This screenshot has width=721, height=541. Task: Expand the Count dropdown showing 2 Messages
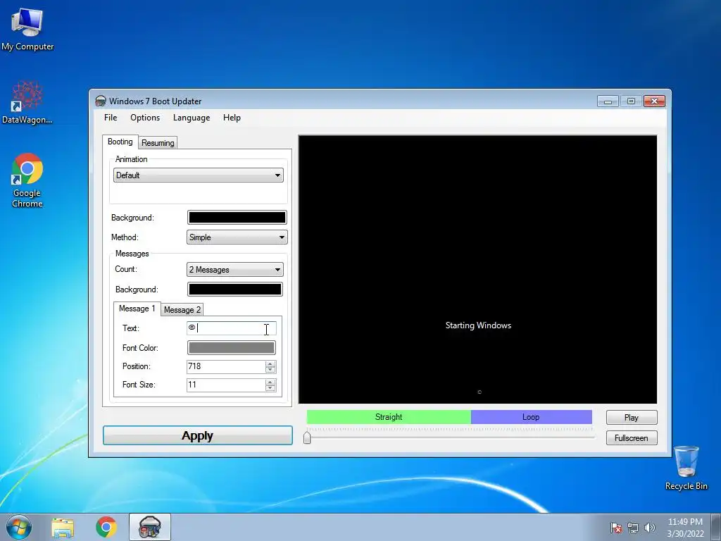pos(235,270)
